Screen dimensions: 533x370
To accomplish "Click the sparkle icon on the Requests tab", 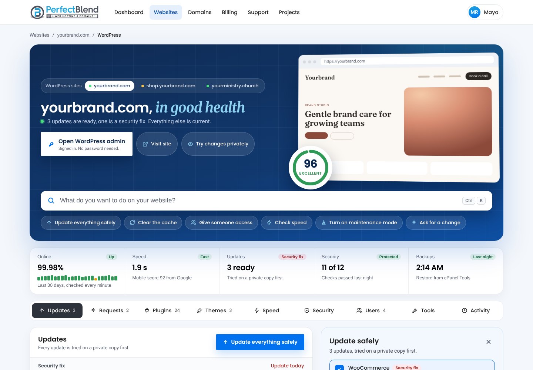I will [93, 310].
